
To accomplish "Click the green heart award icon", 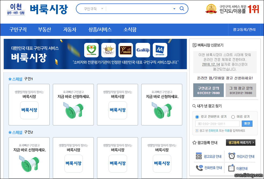I will pyautogui.click(x=91, y=50).
